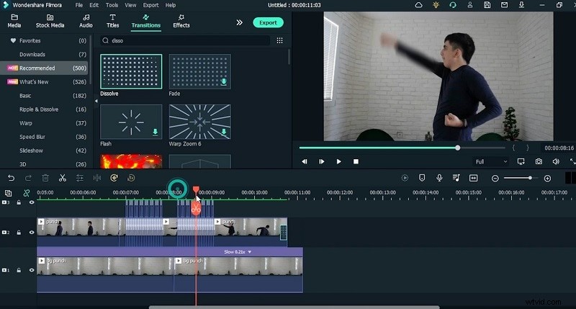Open the cloud icon in title bar
Viewport: 576px width, 309px height.
coord(418,5)
